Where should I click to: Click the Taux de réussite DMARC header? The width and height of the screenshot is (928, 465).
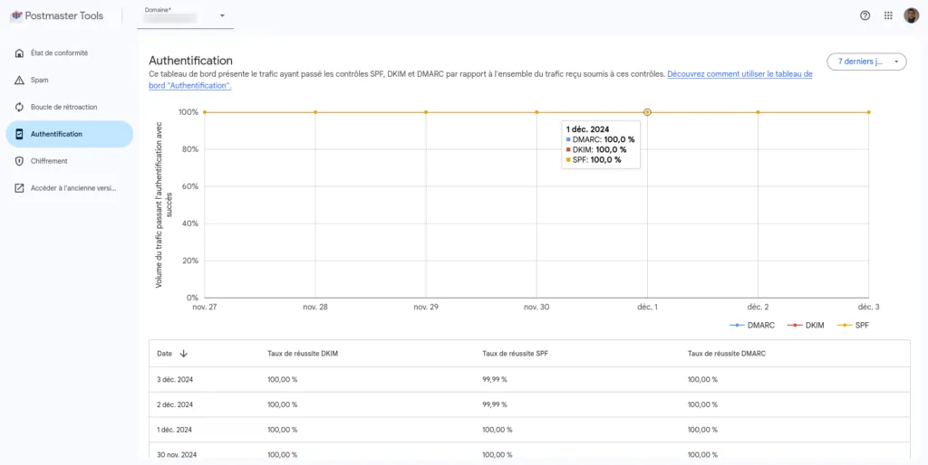(x=727, y=354)
